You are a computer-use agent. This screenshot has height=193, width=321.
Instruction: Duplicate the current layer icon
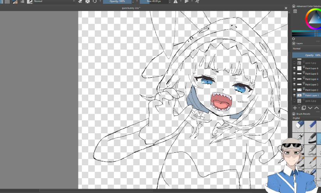pos(304,108)
